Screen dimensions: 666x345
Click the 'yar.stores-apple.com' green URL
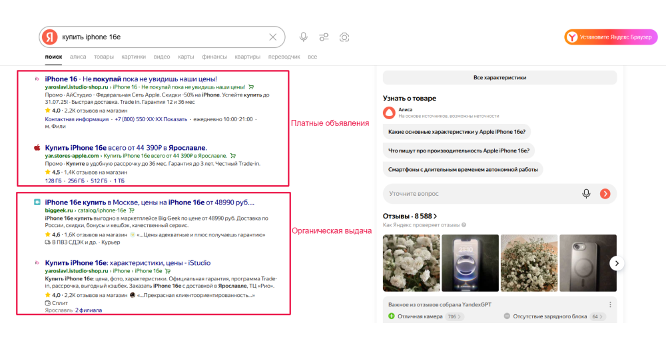[72, 156]
